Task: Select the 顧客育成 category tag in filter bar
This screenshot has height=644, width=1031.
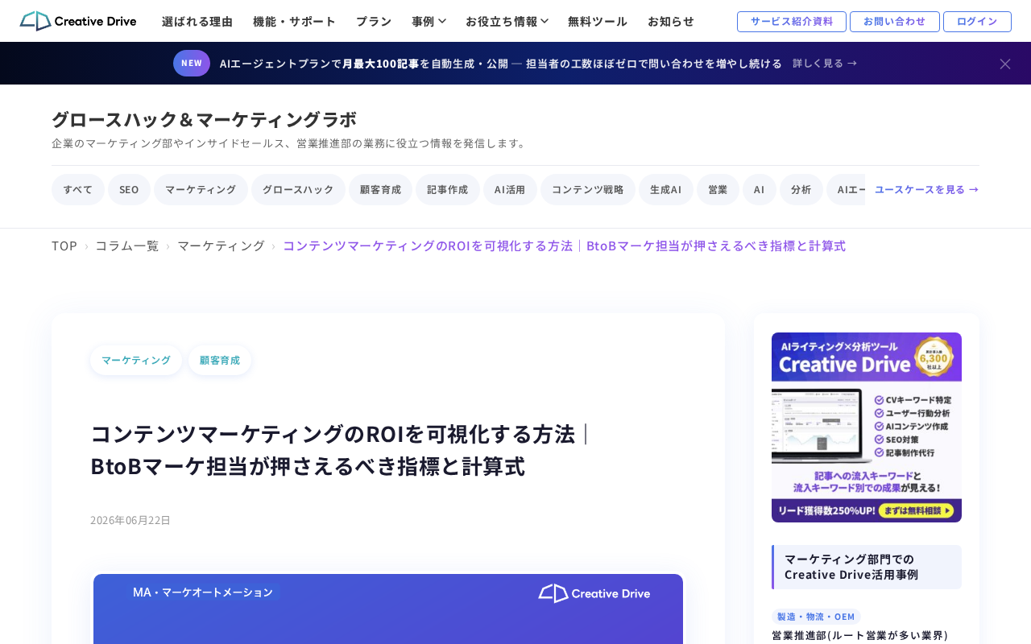Action: [380, 190]
